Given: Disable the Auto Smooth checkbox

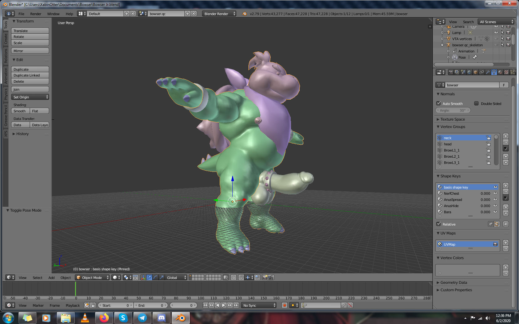Looking at the screenshot, I should [439, 103].
